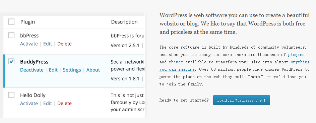
Task: Select the BuddyPress plugin name
Action: tap(34, 62)
